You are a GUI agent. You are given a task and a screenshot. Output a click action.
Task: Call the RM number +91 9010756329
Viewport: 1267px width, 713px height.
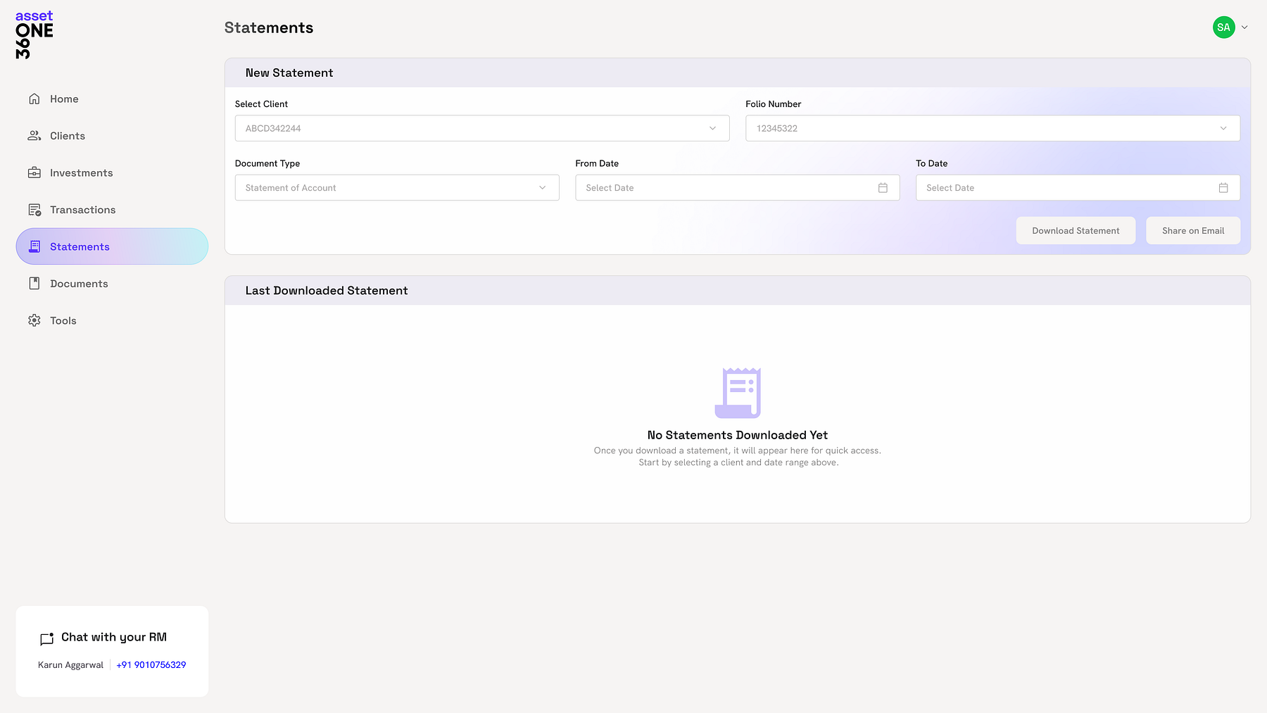(x=151, y=664)
